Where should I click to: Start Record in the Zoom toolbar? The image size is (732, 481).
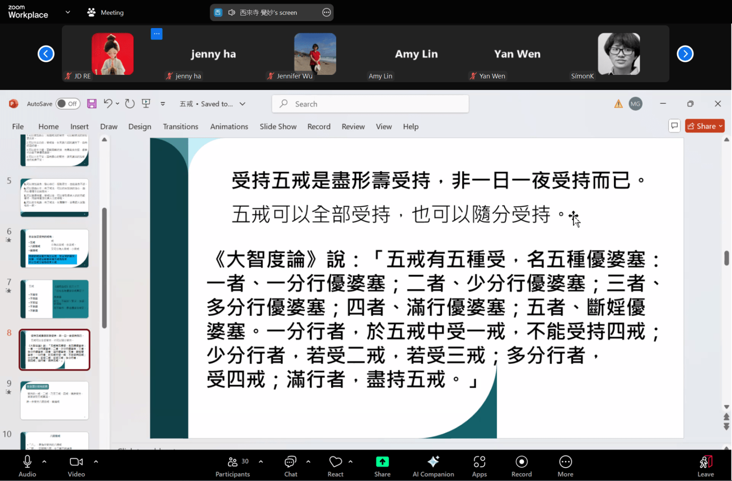click(x=521, y=466)
